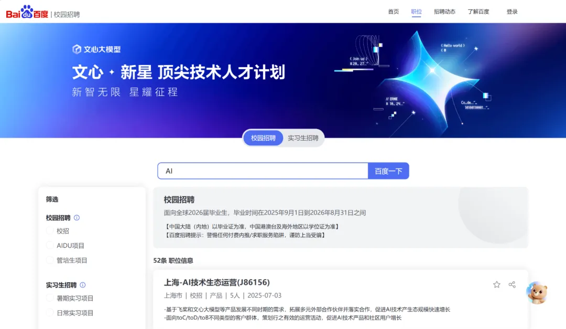566x329 pixels.
Task: Click the 文心大模型 logo on banner
Action: tap(96, 49)
